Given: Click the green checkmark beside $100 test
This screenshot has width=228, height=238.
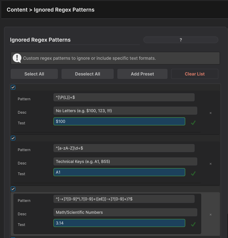Looking at the screenshot, I should pos(193,123).
